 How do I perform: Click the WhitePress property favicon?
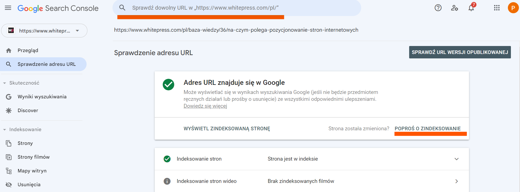pos(11,31)
